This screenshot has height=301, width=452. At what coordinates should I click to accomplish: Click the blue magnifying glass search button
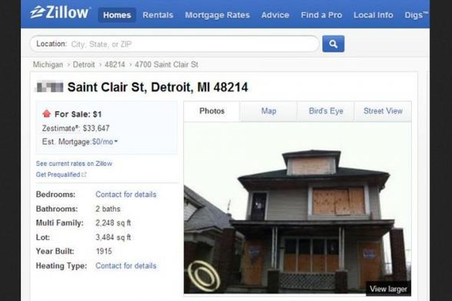pyautogui.click(x=333, y=44)
